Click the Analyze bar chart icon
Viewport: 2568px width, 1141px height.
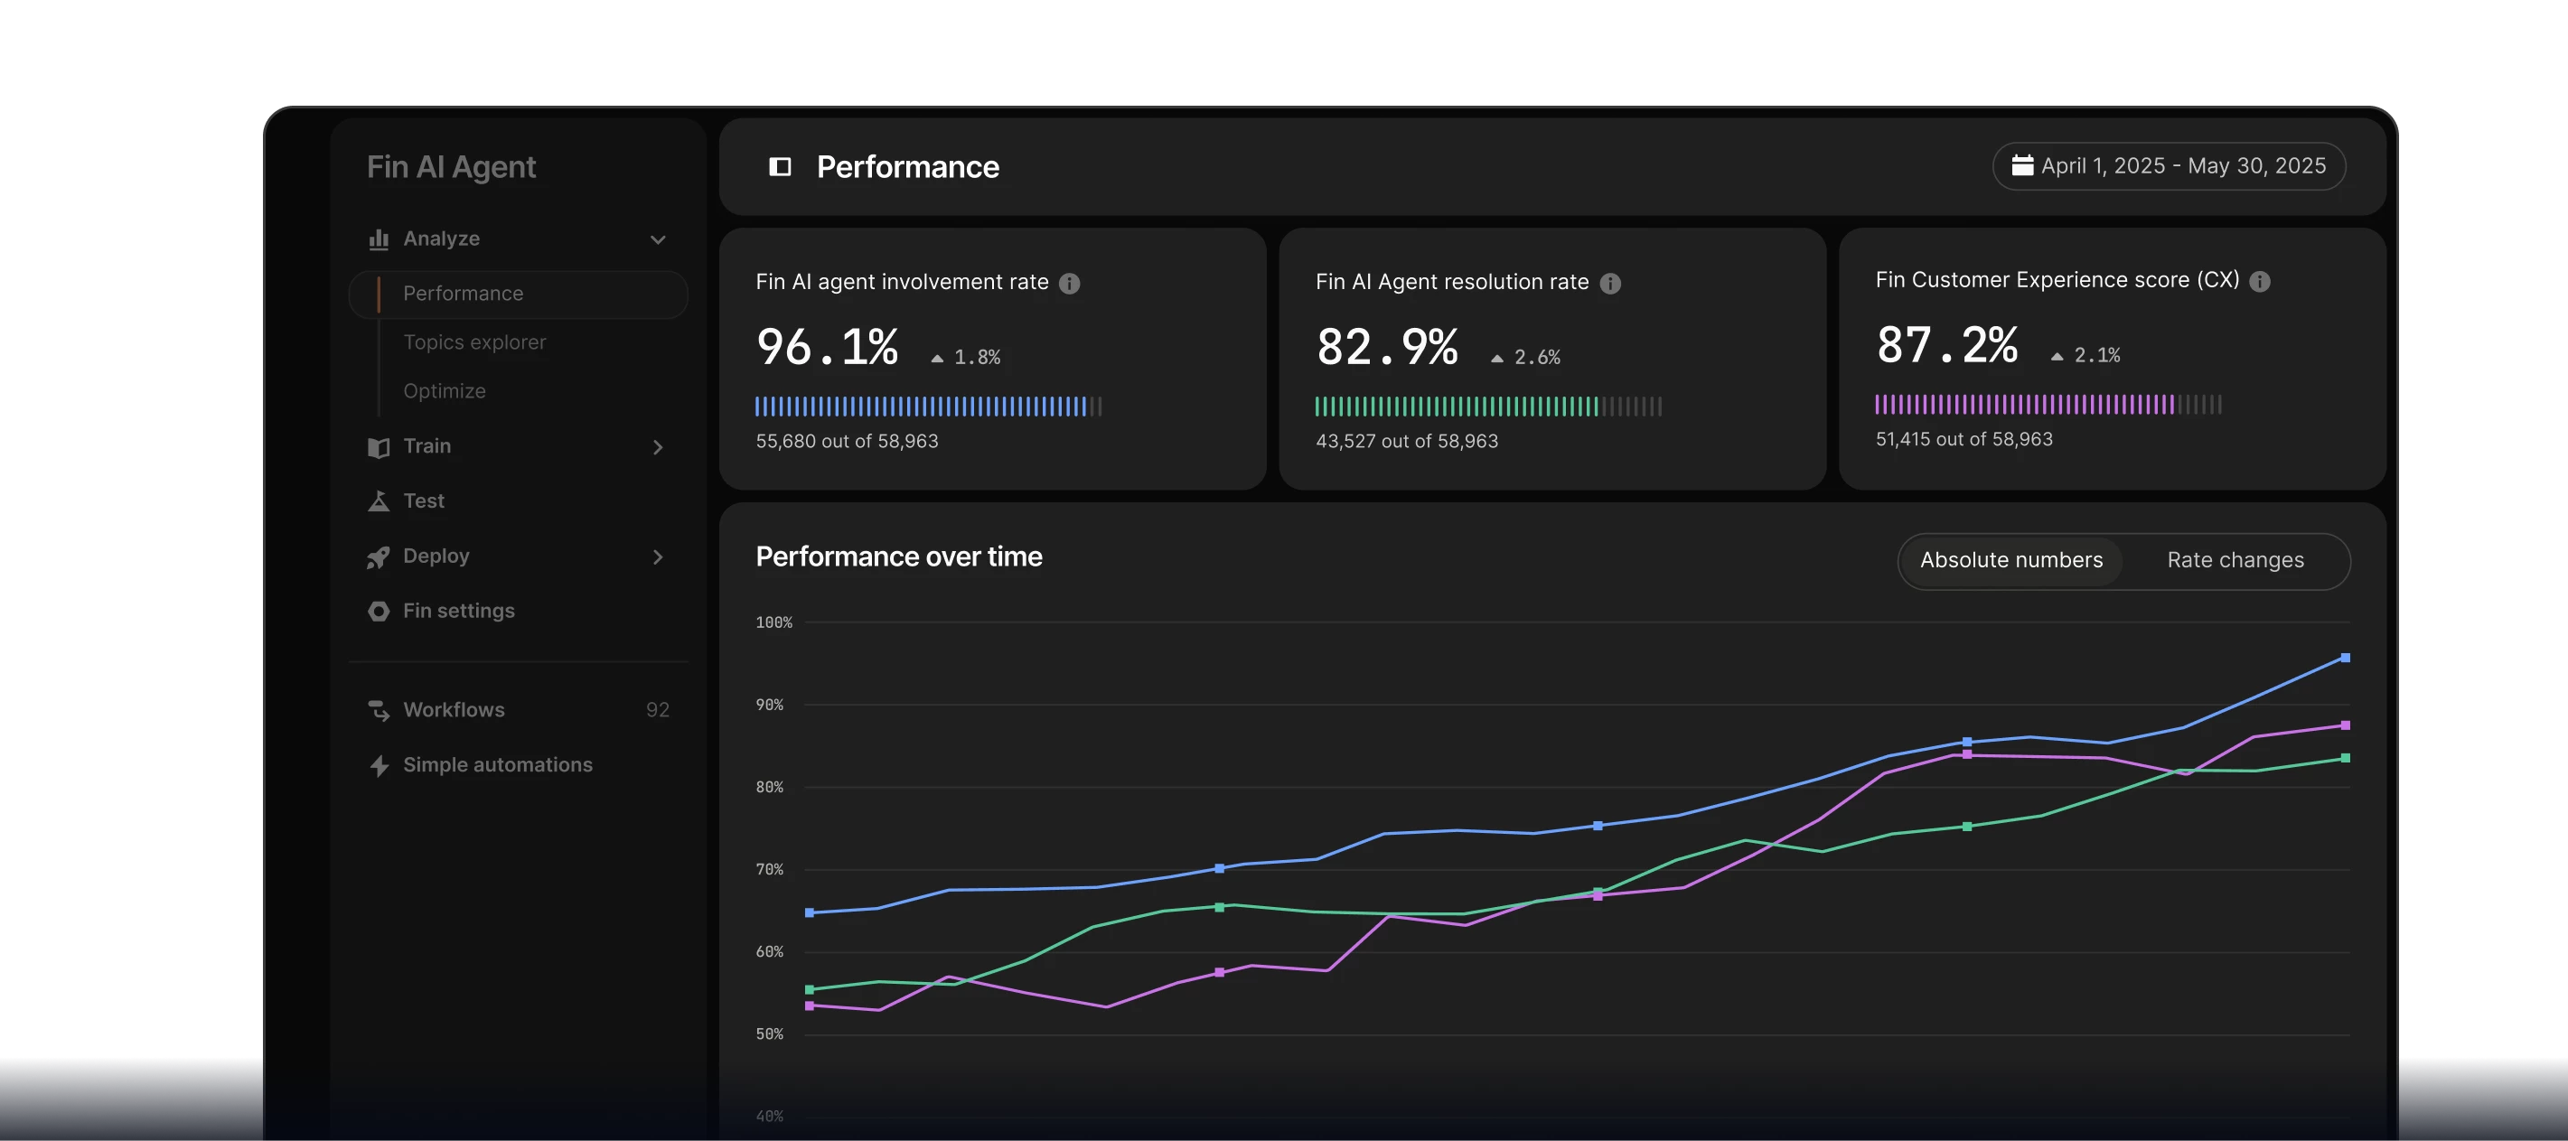pos(378,239)
